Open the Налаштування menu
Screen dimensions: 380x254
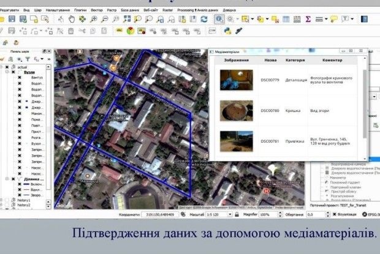(x=58, y=10)
